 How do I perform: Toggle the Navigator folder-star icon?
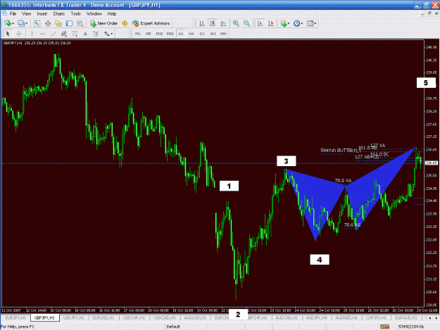[58, 23]
